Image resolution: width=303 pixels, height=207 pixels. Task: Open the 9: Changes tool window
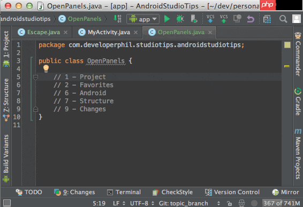point(74,192)
